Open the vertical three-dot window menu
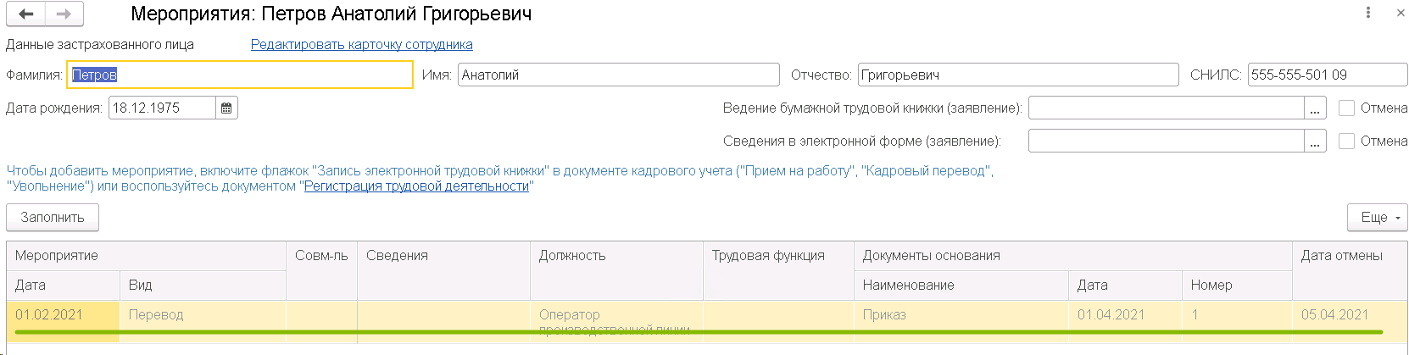This screenshot has width=1409, height=355. pyautogui.click(x=1367, y=13)
